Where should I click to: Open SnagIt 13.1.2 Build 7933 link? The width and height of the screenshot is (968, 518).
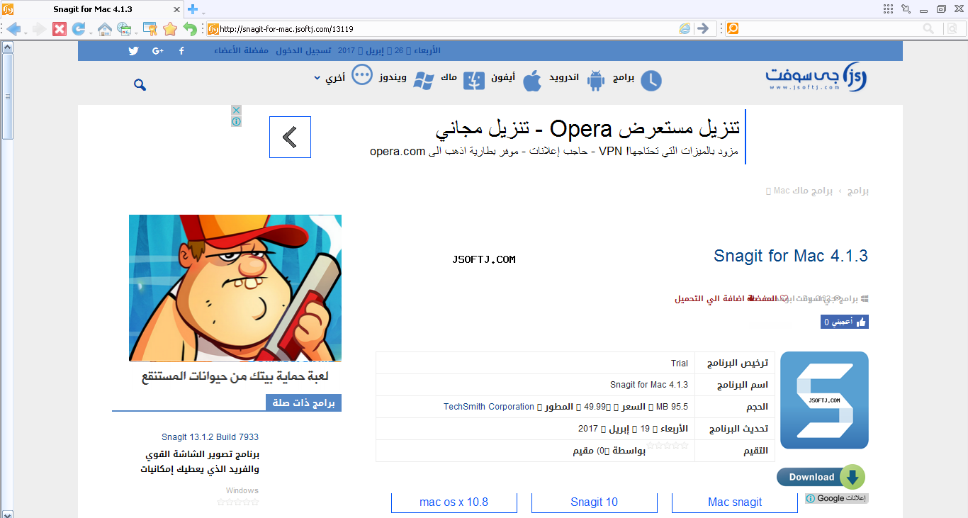(210, 437)
